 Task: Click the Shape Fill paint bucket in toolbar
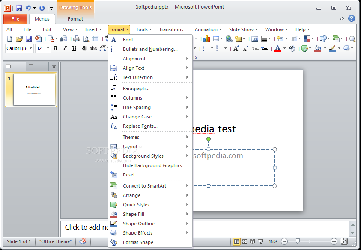[x=318, y=48]
